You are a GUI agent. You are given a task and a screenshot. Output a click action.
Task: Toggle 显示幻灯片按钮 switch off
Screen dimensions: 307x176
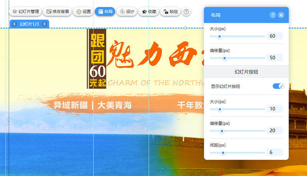click(x=278, y=86)
